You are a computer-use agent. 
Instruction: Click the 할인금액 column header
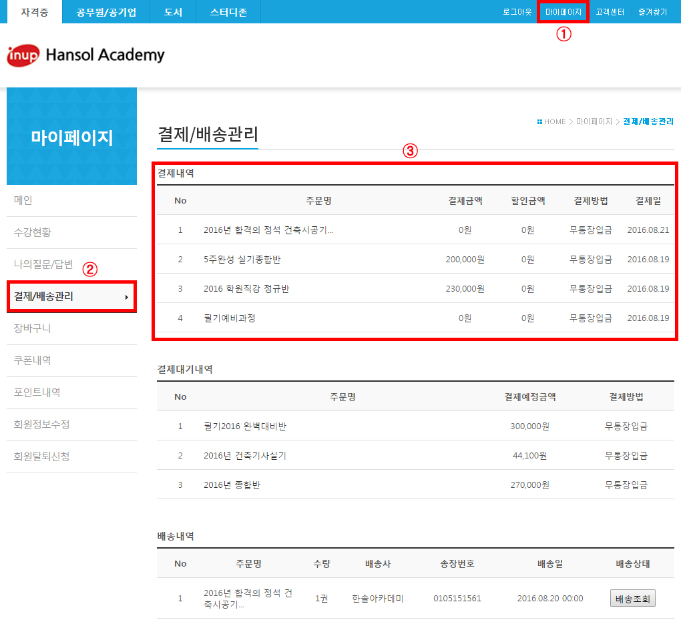[527, 200]
